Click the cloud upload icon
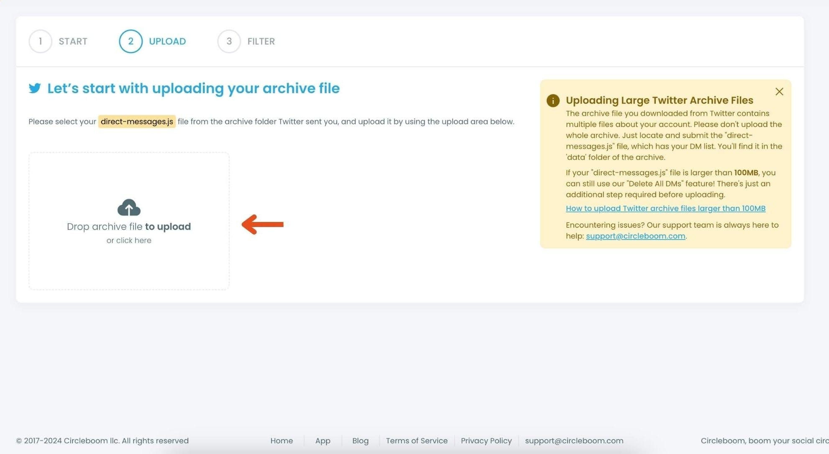 point(128,208)
